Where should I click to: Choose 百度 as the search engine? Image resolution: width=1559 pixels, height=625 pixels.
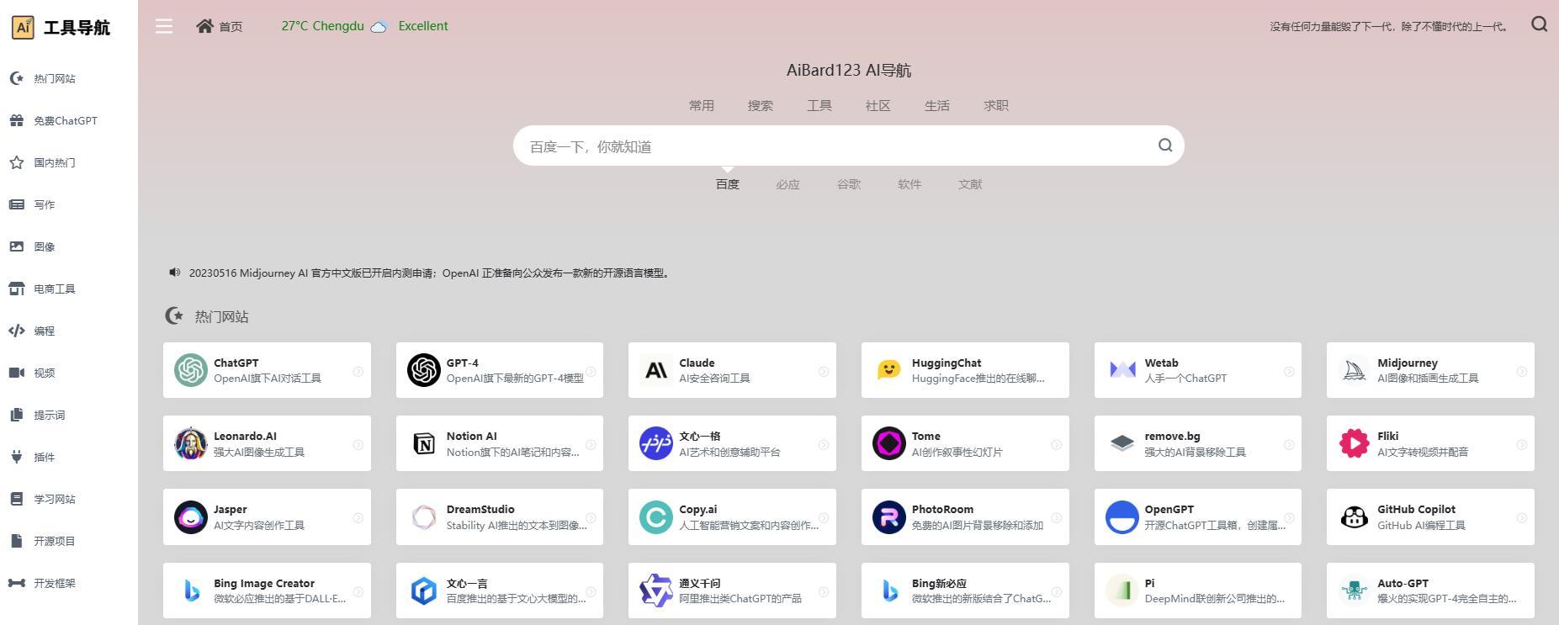point(728,184)
